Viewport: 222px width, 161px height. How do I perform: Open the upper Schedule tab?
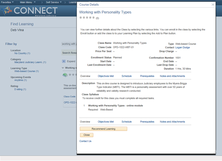pyautogui.click(x=127, y=76)
